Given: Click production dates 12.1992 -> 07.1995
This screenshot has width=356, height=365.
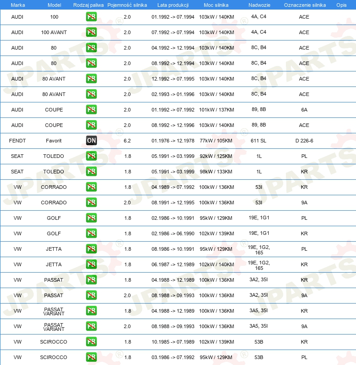Looking at the screenshot, I should click(x=173, y=79).
